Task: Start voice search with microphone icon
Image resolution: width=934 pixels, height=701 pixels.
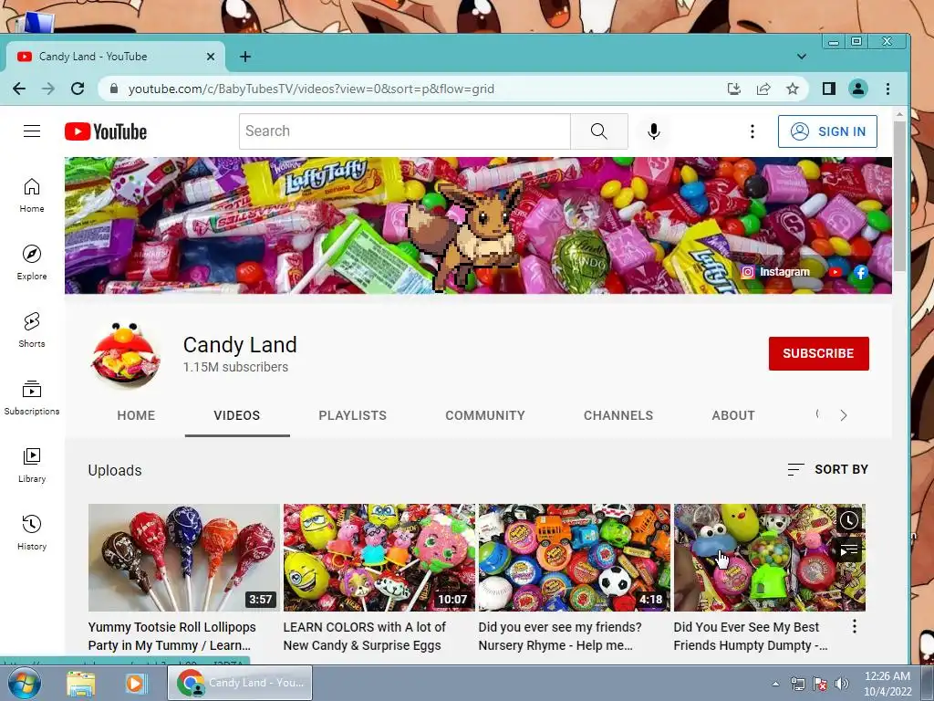Action: [653, 131]
